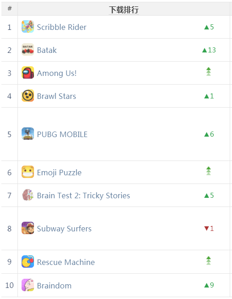Open the Among Us! title link
Viewport: 232px width, 299px height.
coord(57,74)
